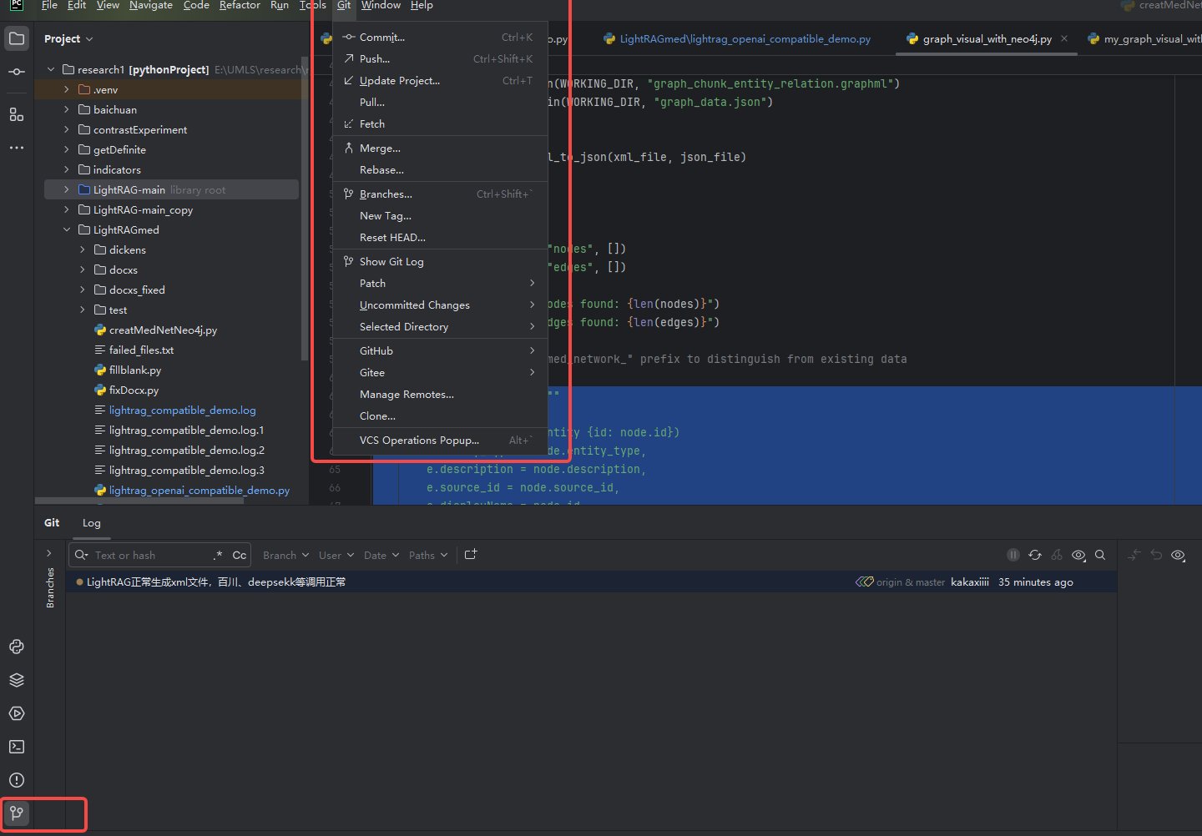Open the Project view dropdown

(x=68, y=39)
